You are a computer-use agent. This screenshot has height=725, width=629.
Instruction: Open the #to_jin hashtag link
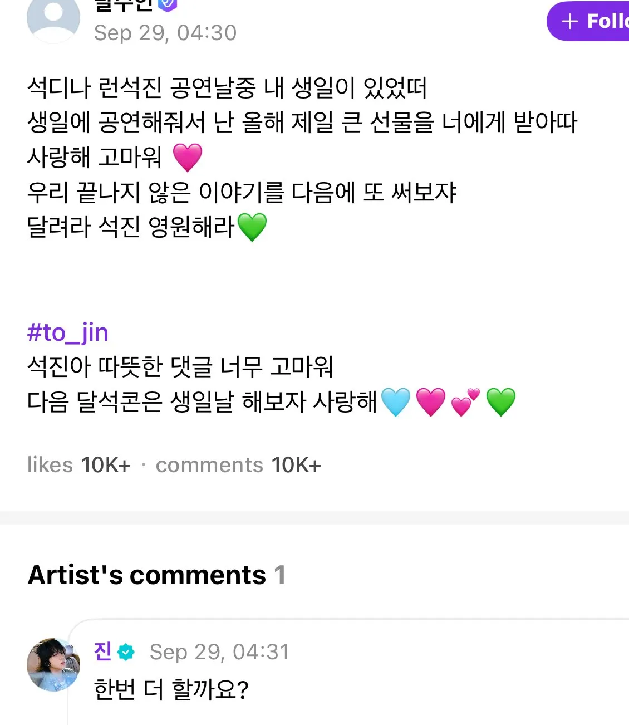[x=67, y=332]
